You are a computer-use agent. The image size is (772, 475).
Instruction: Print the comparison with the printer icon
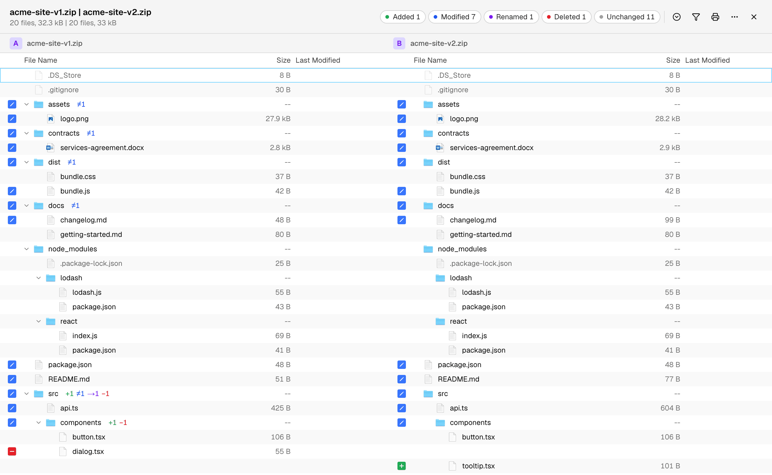point(715,17)
